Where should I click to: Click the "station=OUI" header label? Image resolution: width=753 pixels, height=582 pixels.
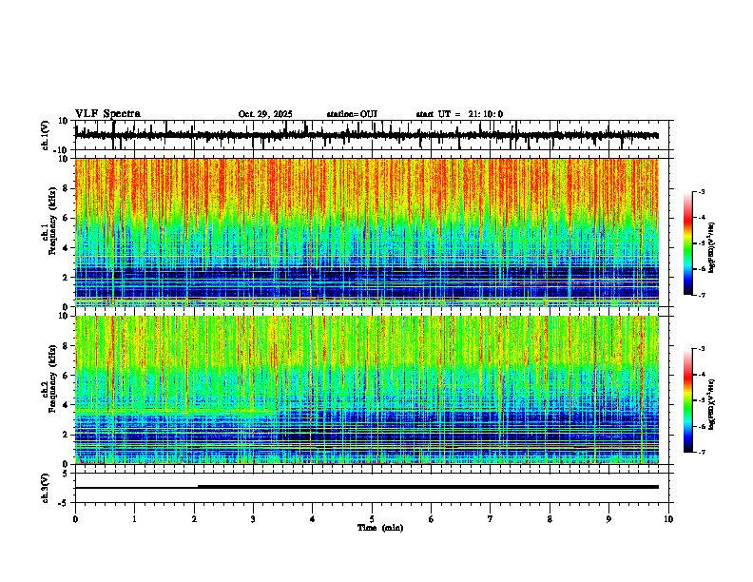(x=352, y=114)
